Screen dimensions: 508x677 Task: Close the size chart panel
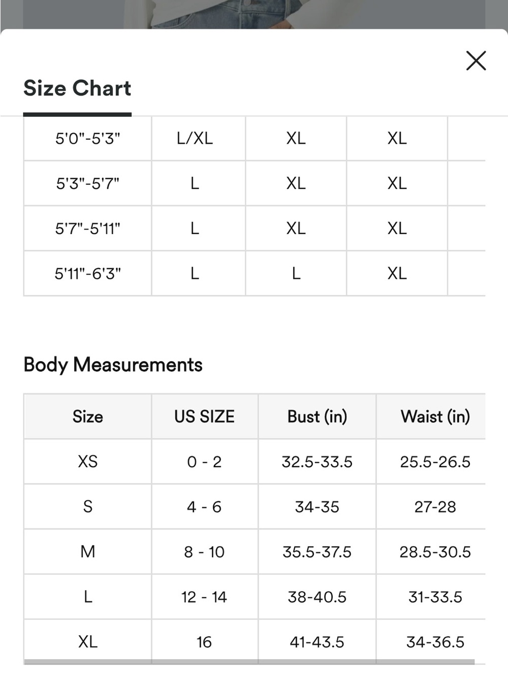click(476, 60)
